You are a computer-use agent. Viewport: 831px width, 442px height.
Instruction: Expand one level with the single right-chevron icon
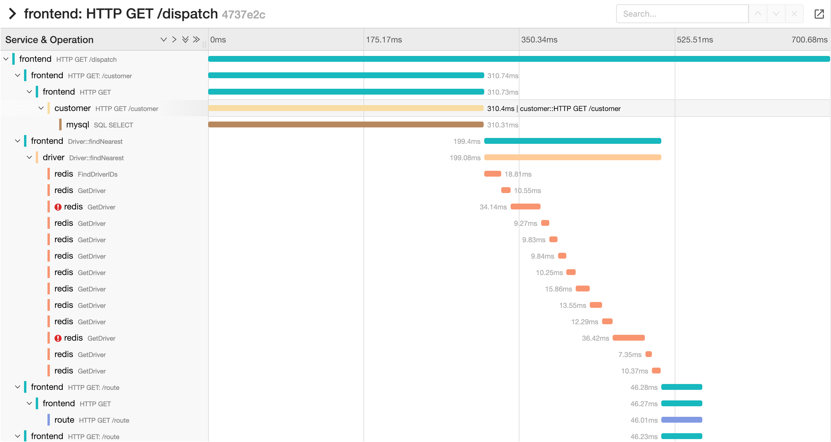pyautogui.click(x=174, y=39)
